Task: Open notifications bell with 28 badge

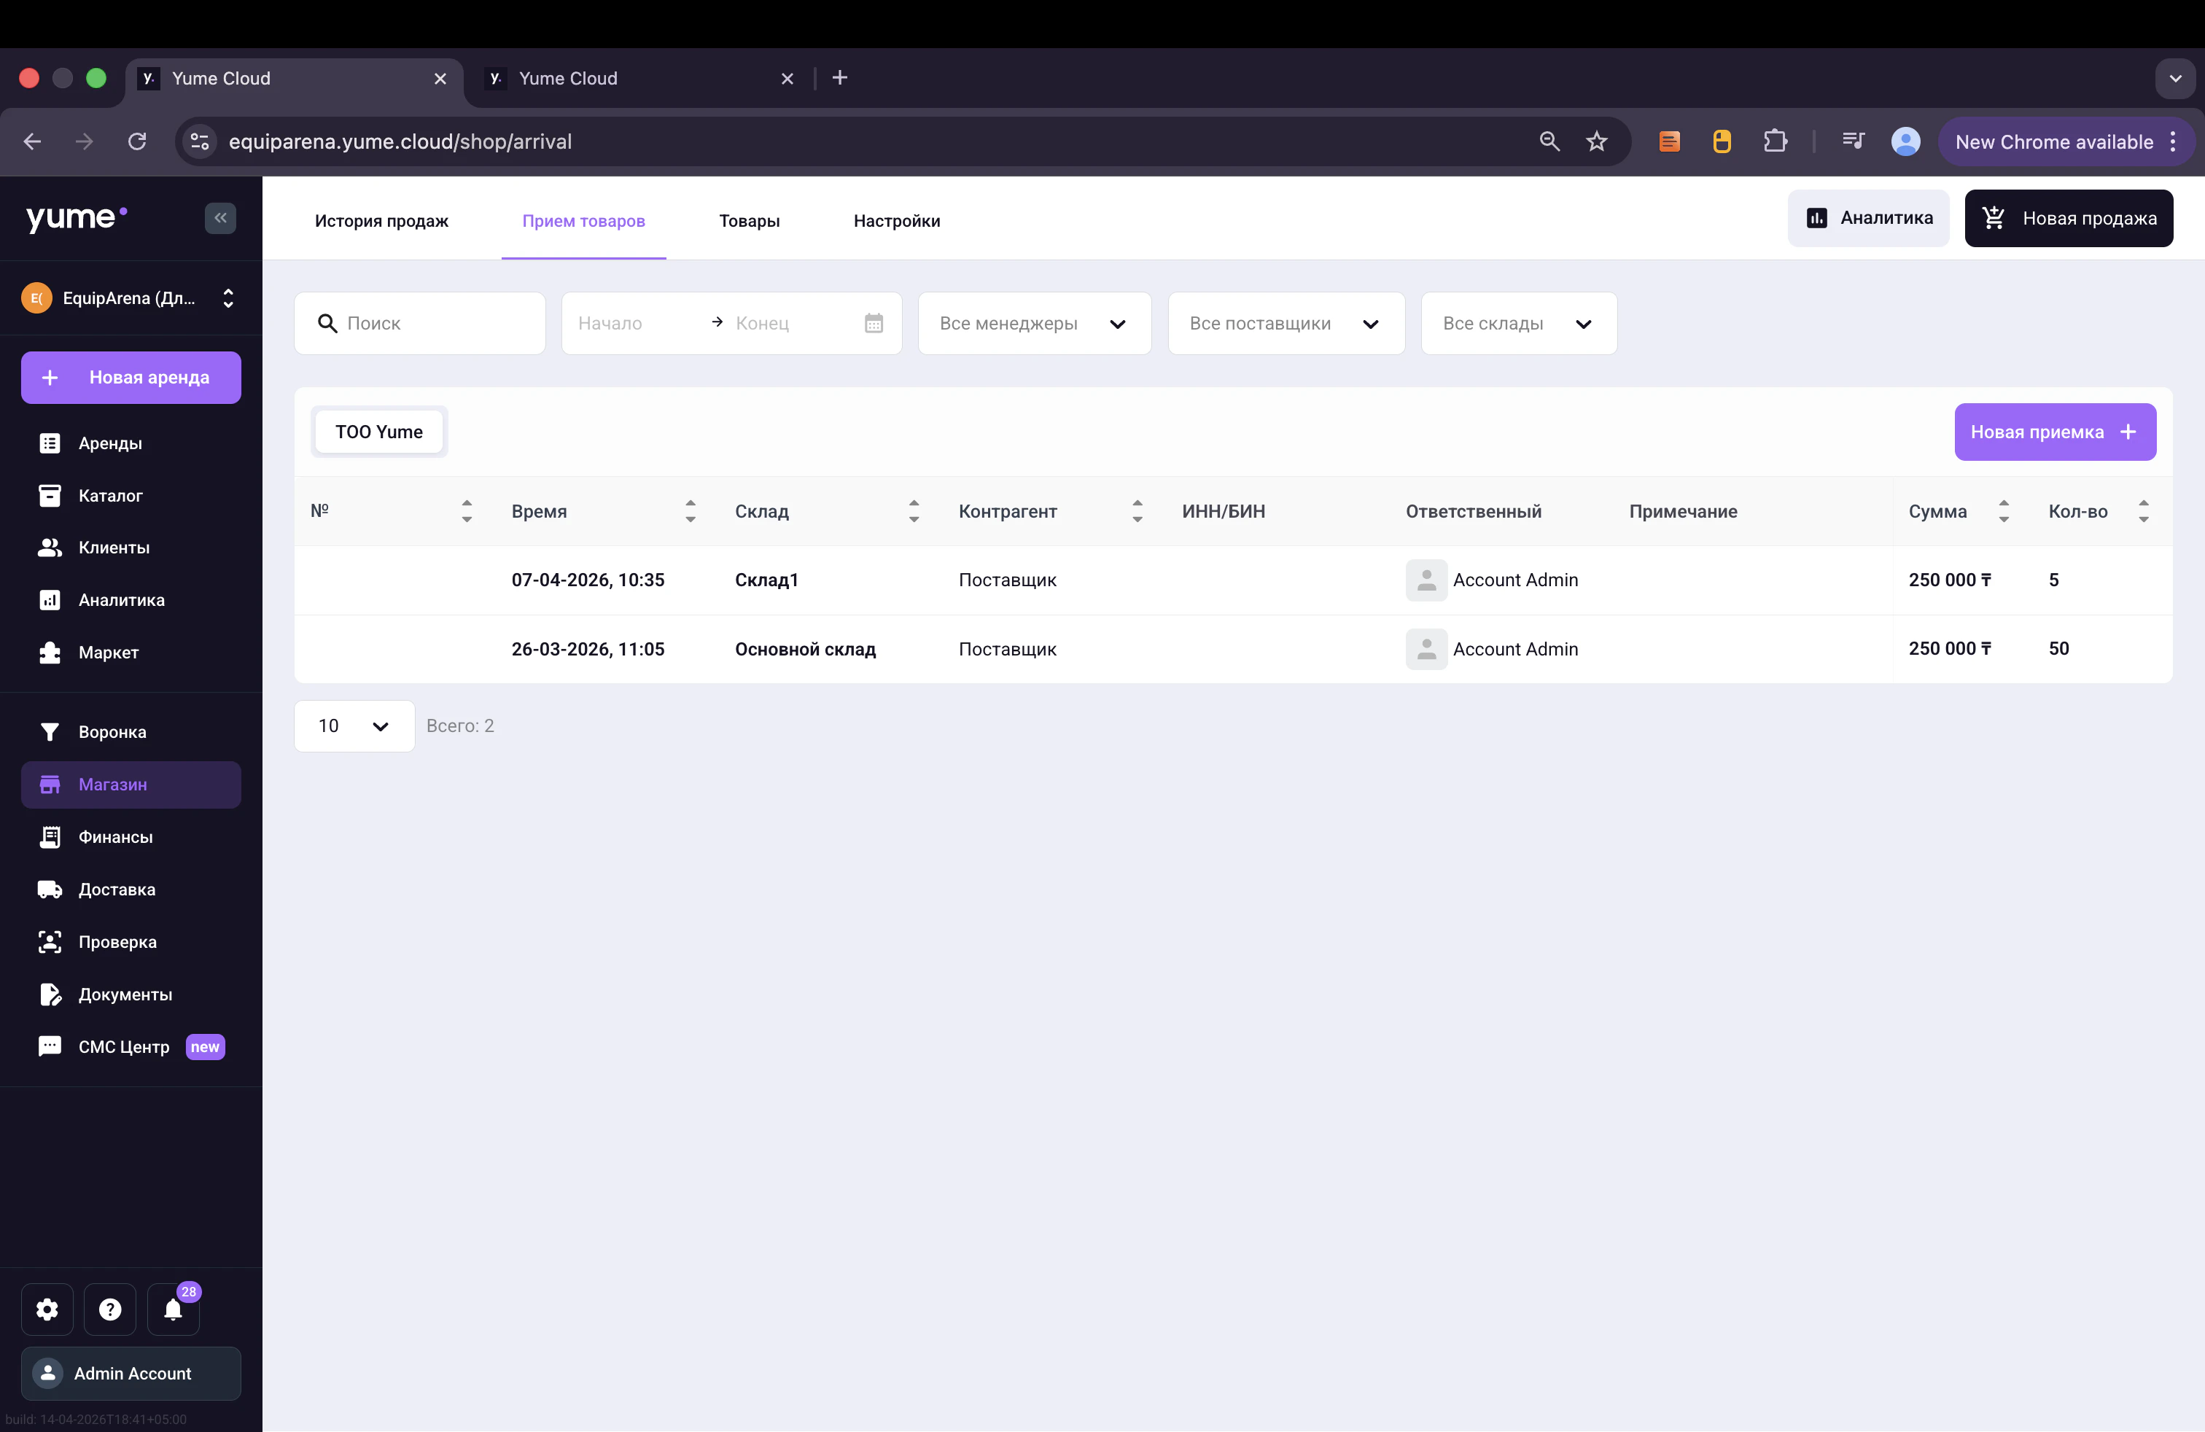Action: (174, 1309)
